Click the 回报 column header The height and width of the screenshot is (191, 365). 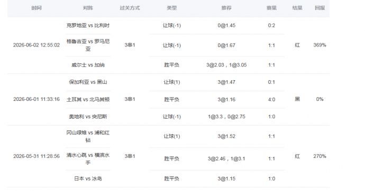click(x=320, y=8)
